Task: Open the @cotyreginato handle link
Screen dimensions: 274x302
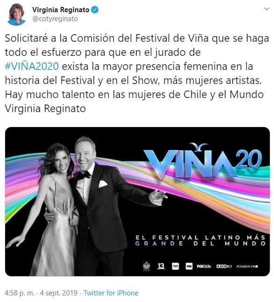Action: coord(55,19)
